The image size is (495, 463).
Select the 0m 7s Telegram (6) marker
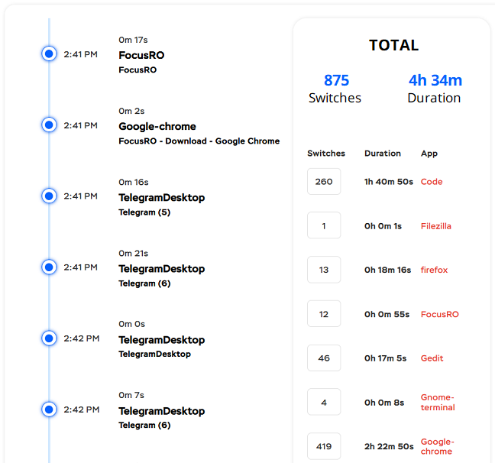coord(49,410)
